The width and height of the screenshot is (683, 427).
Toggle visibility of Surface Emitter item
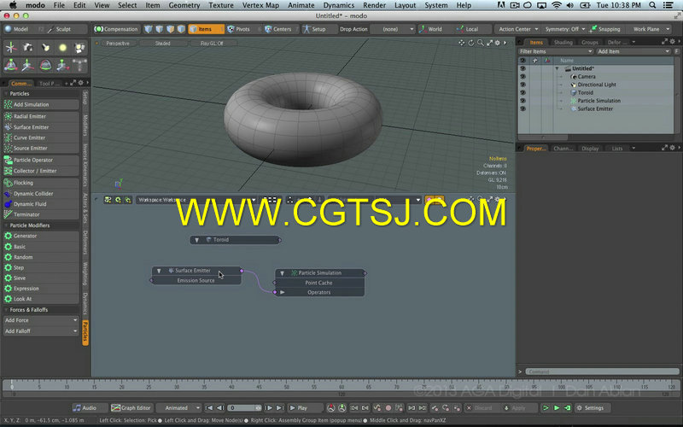[x=522, y=109]
